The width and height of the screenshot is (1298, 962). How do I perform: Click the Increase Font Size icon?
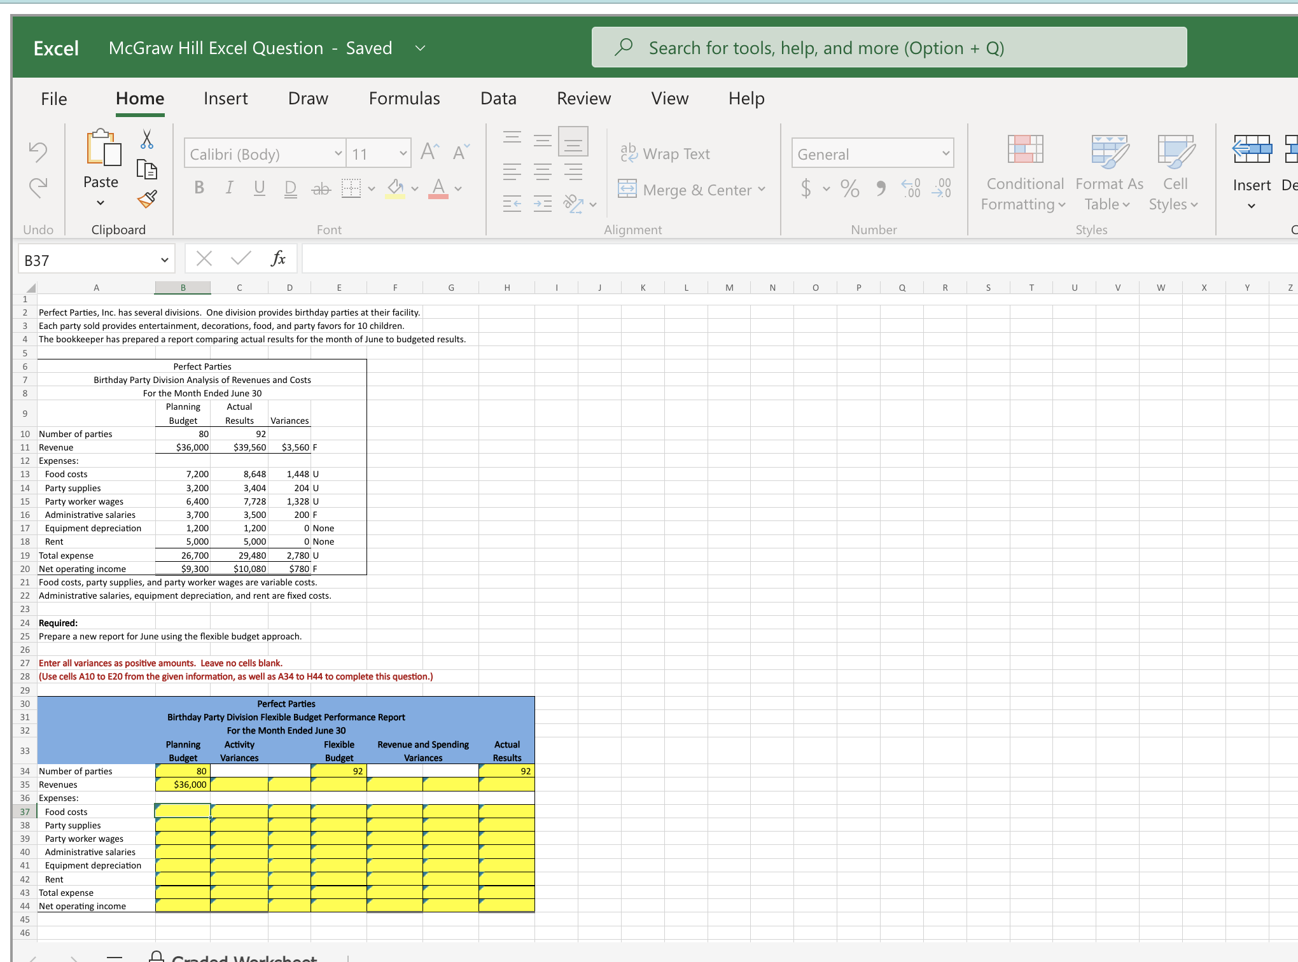[429, 153]
